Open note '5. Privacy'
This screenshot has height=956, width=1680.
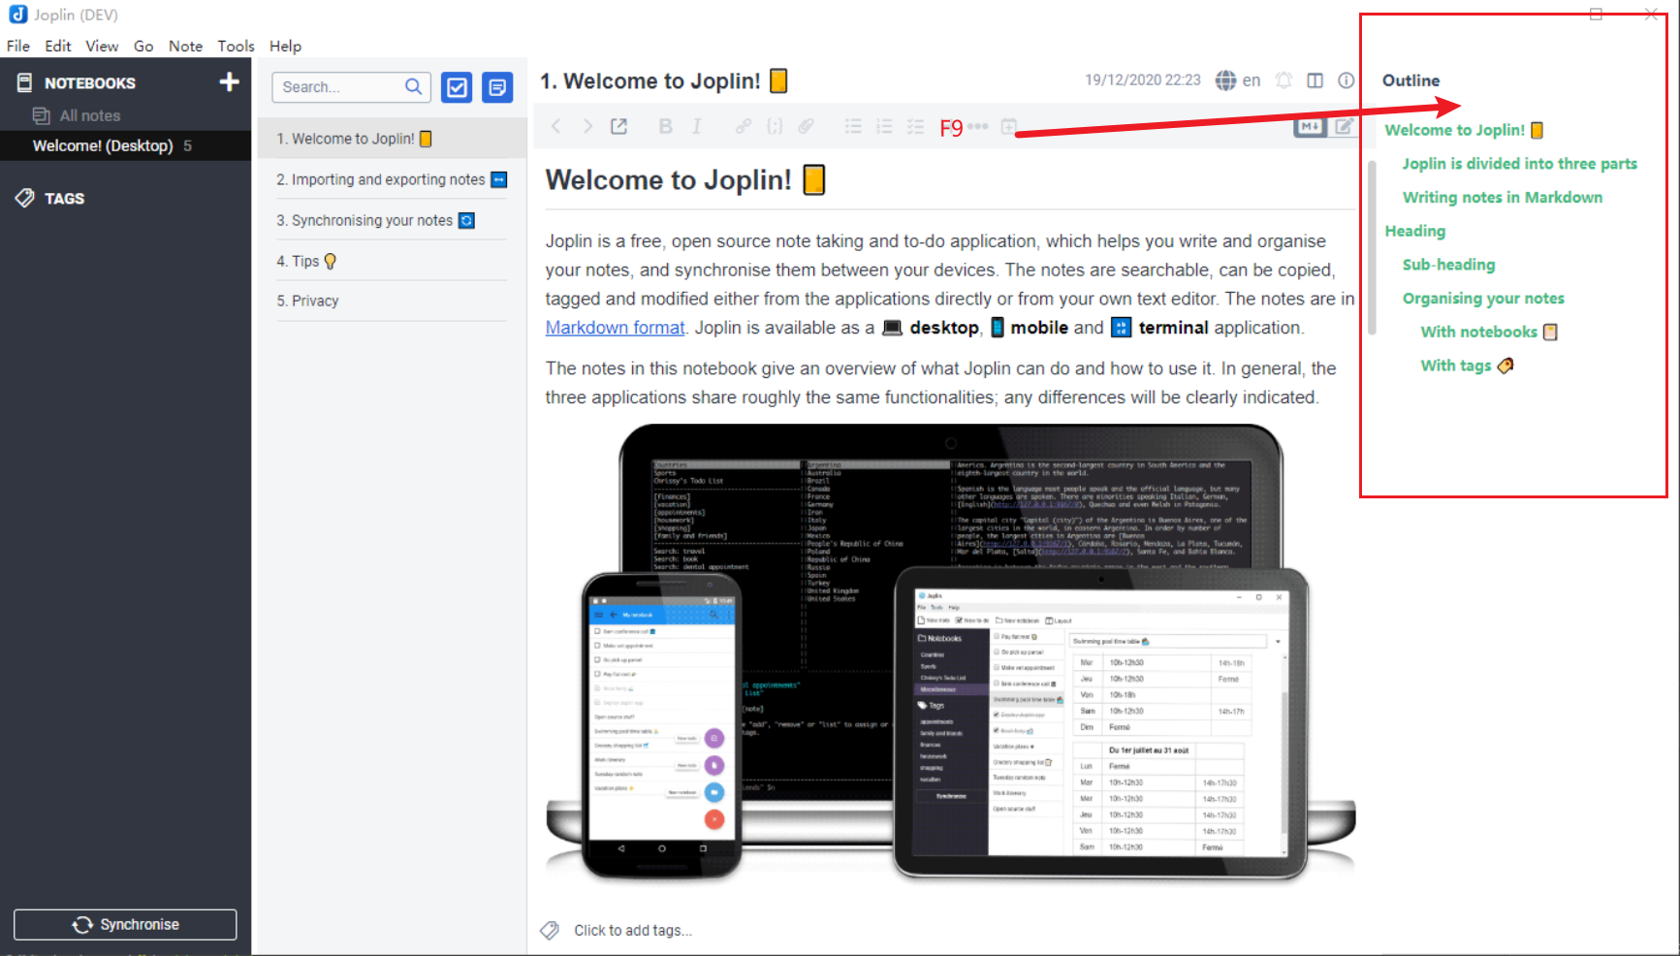point(392,301)
